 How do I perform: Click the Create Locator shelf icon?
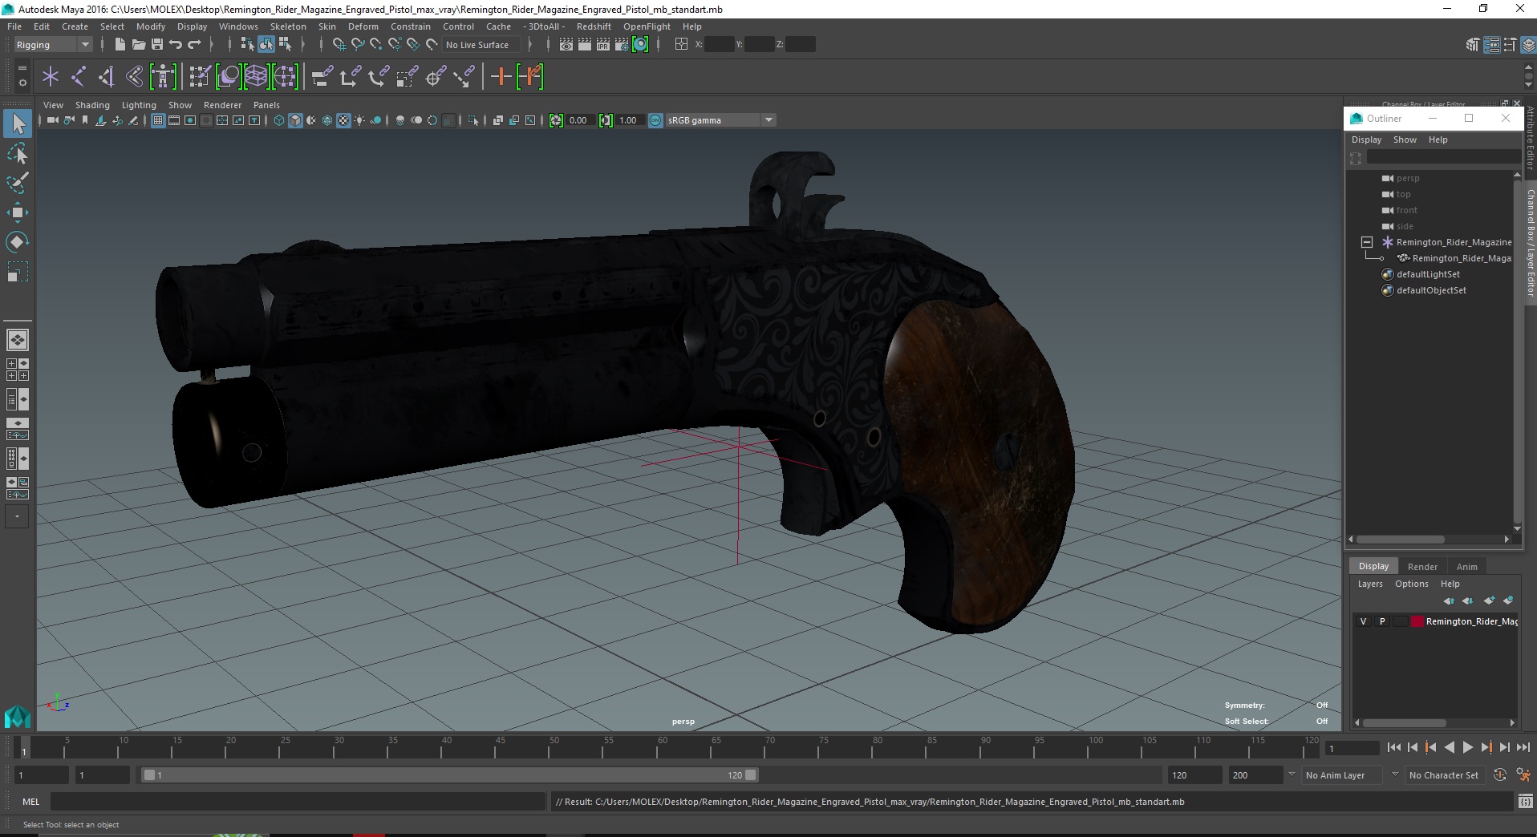click(51, 77)
